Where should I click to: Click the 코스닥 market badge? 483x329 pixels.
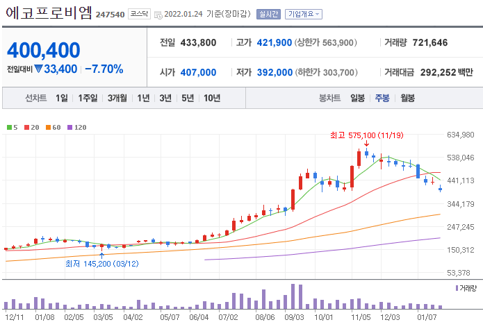pyautogui.click(x=139, y=14)
